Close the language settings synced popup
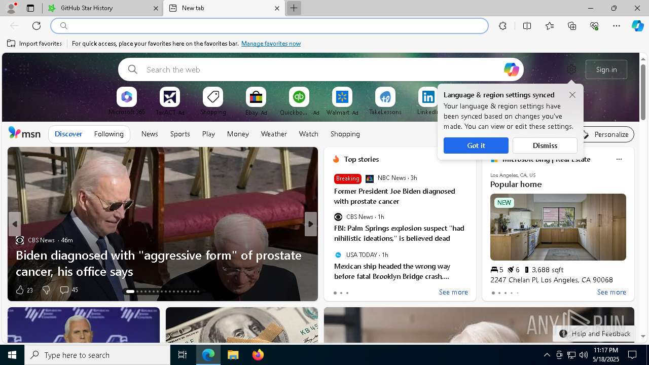The width and height of the screenshot is (649, 365). (x=572, y=95)
